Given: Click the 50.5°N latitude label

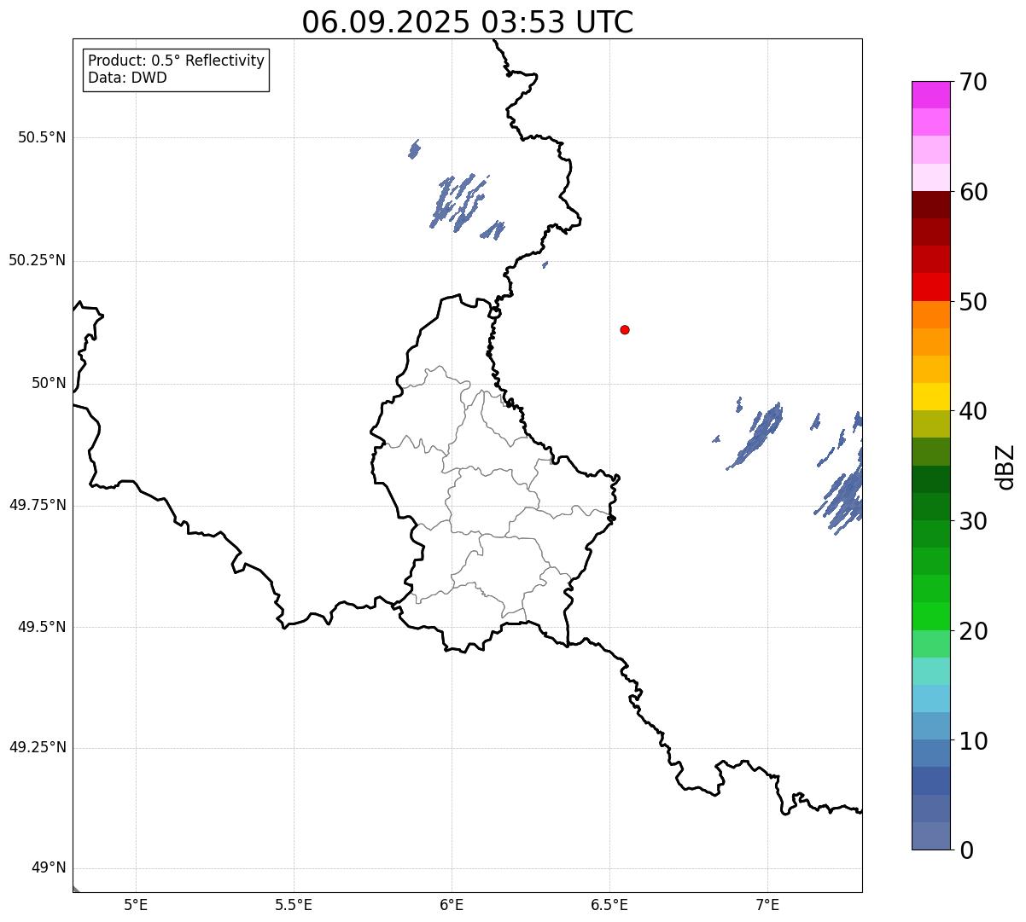Looking at the screenshot, I should (x=42, y=137).
